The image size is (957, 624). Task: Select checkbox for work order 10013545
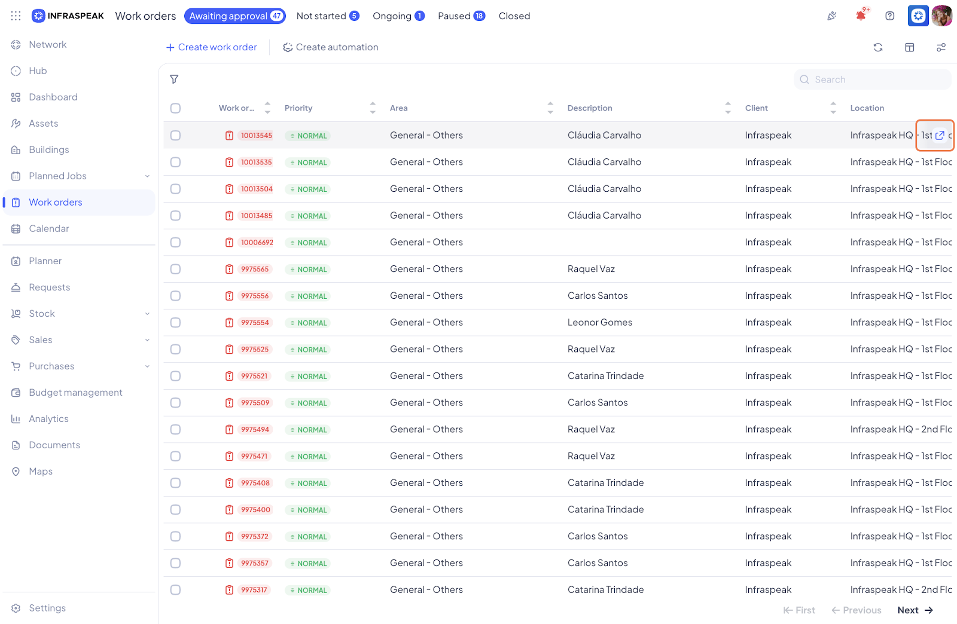click(175, 136)
